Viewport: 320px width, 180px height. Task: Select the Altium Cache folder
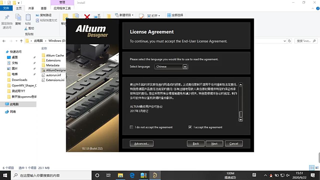coord(55,55)
